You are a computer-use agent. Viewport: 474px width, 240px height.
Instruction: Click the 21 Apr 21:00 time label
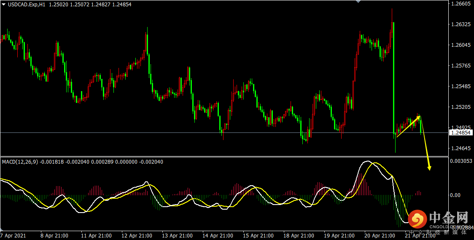pos(420,235)
